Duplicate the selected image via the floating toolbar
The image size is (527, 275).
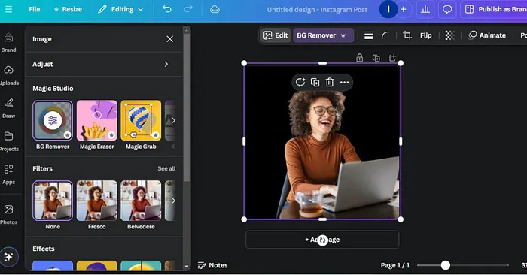[315, 82]
